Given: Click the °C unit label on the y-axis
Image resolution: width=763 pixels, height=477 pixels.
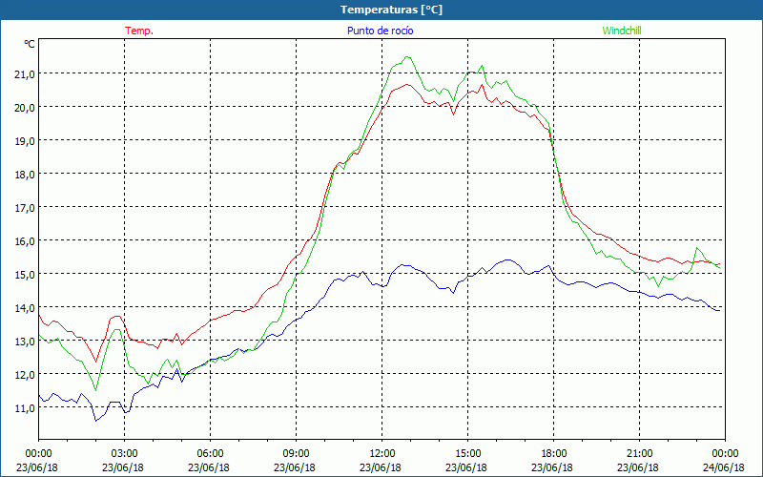Looking at the screenshot, I should [x=30, y=44].
